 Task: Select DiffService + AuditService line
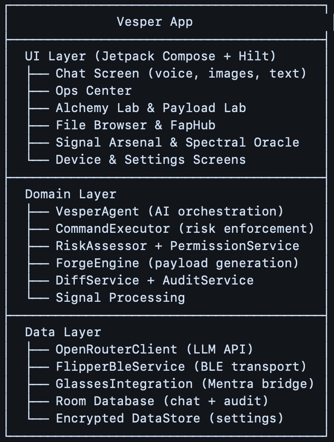coord(154,280)
